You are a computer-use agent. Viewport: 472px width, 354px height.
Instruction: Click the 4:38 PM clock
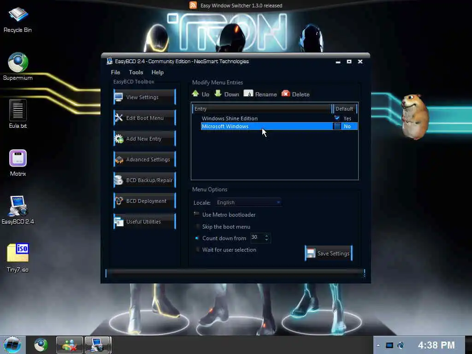coord(436,345)
